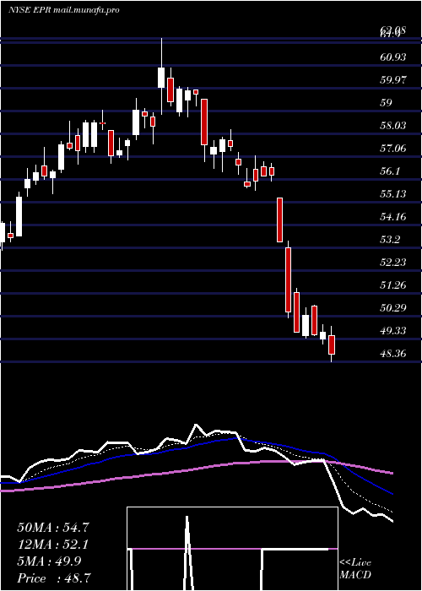
Task: Select the 60.93 price axis label
Action: pyautogui.click(x=393, y=57)
